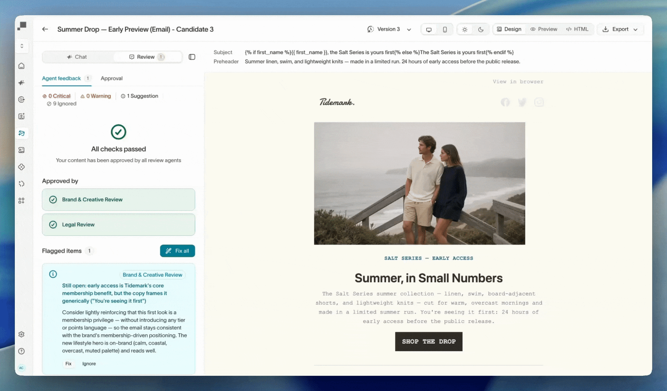Go back using the left arrow
This screenshot has height=391, width=667.
tap(45, 29)
